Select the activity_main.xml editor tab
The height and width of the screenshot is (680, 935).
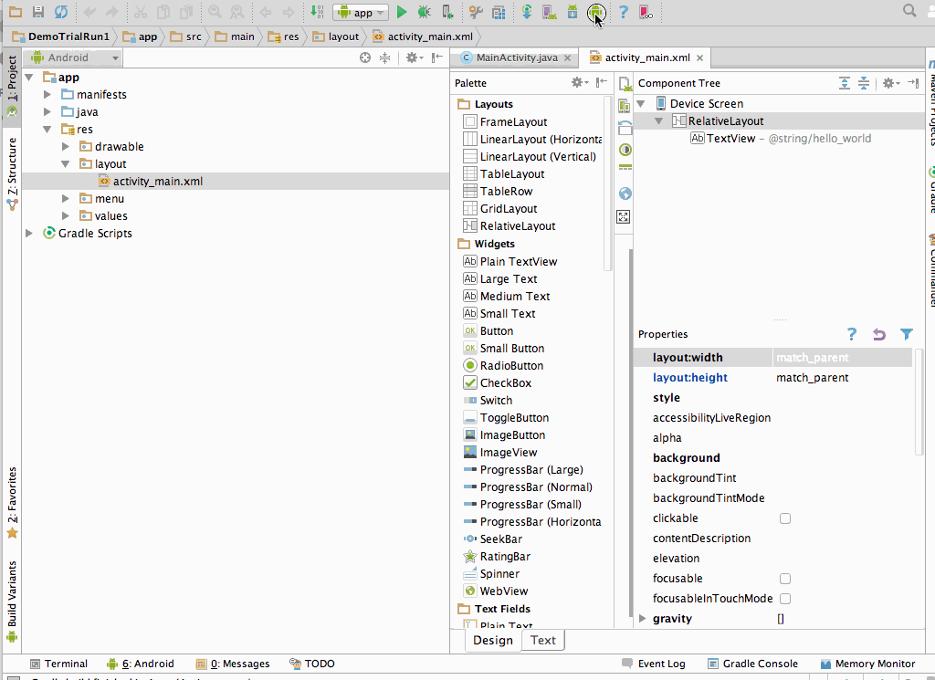(x=647, y=58)
